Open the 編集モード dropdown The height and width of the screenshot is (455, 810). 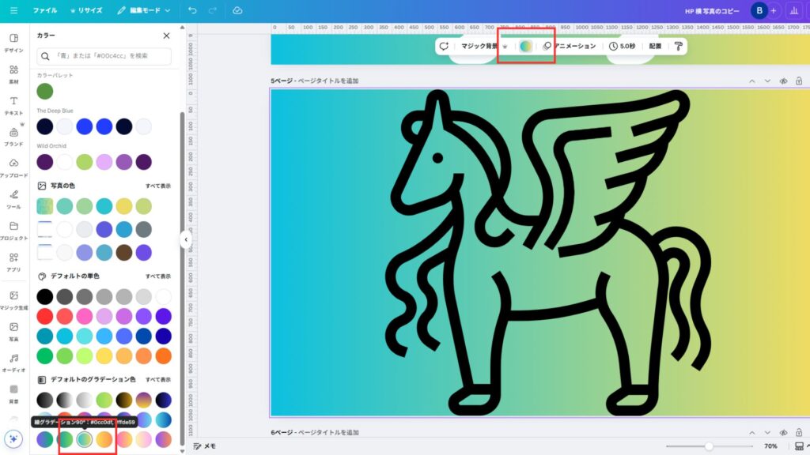tap(143, 11)
